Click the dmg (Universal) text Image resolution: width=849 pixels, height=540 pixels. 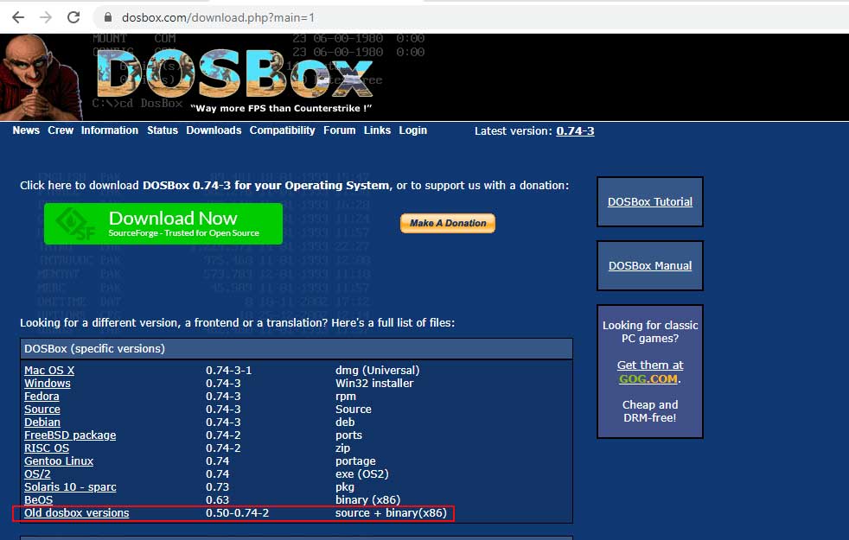click(x=378, y=370)
